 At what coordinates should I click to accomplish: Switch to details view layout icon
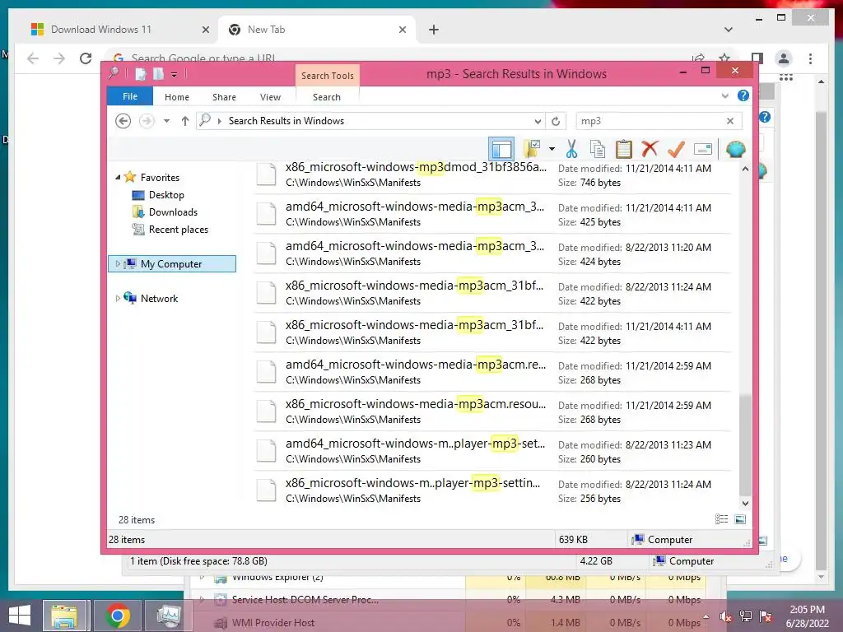[x=721, y=519]
